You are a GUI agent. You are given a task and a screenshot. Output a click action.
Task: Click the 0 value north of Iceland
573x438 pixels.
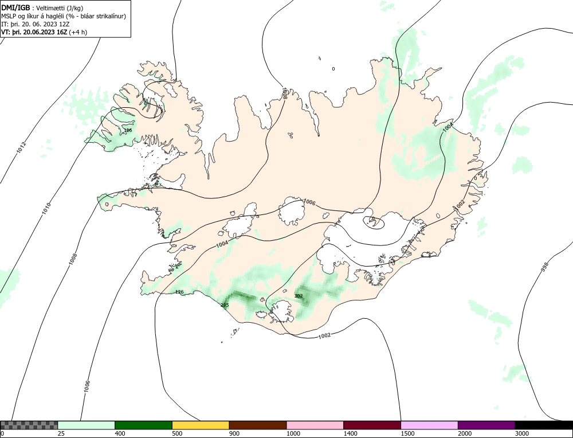coord(333,69)
